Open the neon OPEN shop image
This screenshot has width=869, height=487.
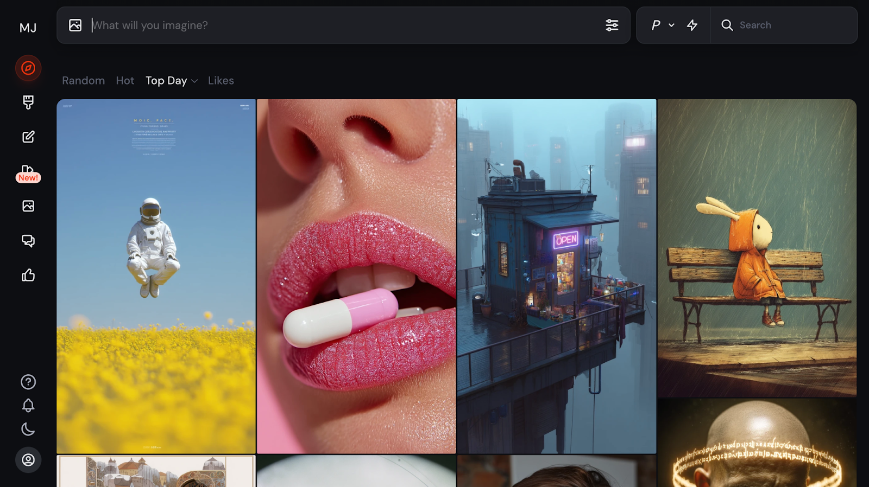point(557,276)
